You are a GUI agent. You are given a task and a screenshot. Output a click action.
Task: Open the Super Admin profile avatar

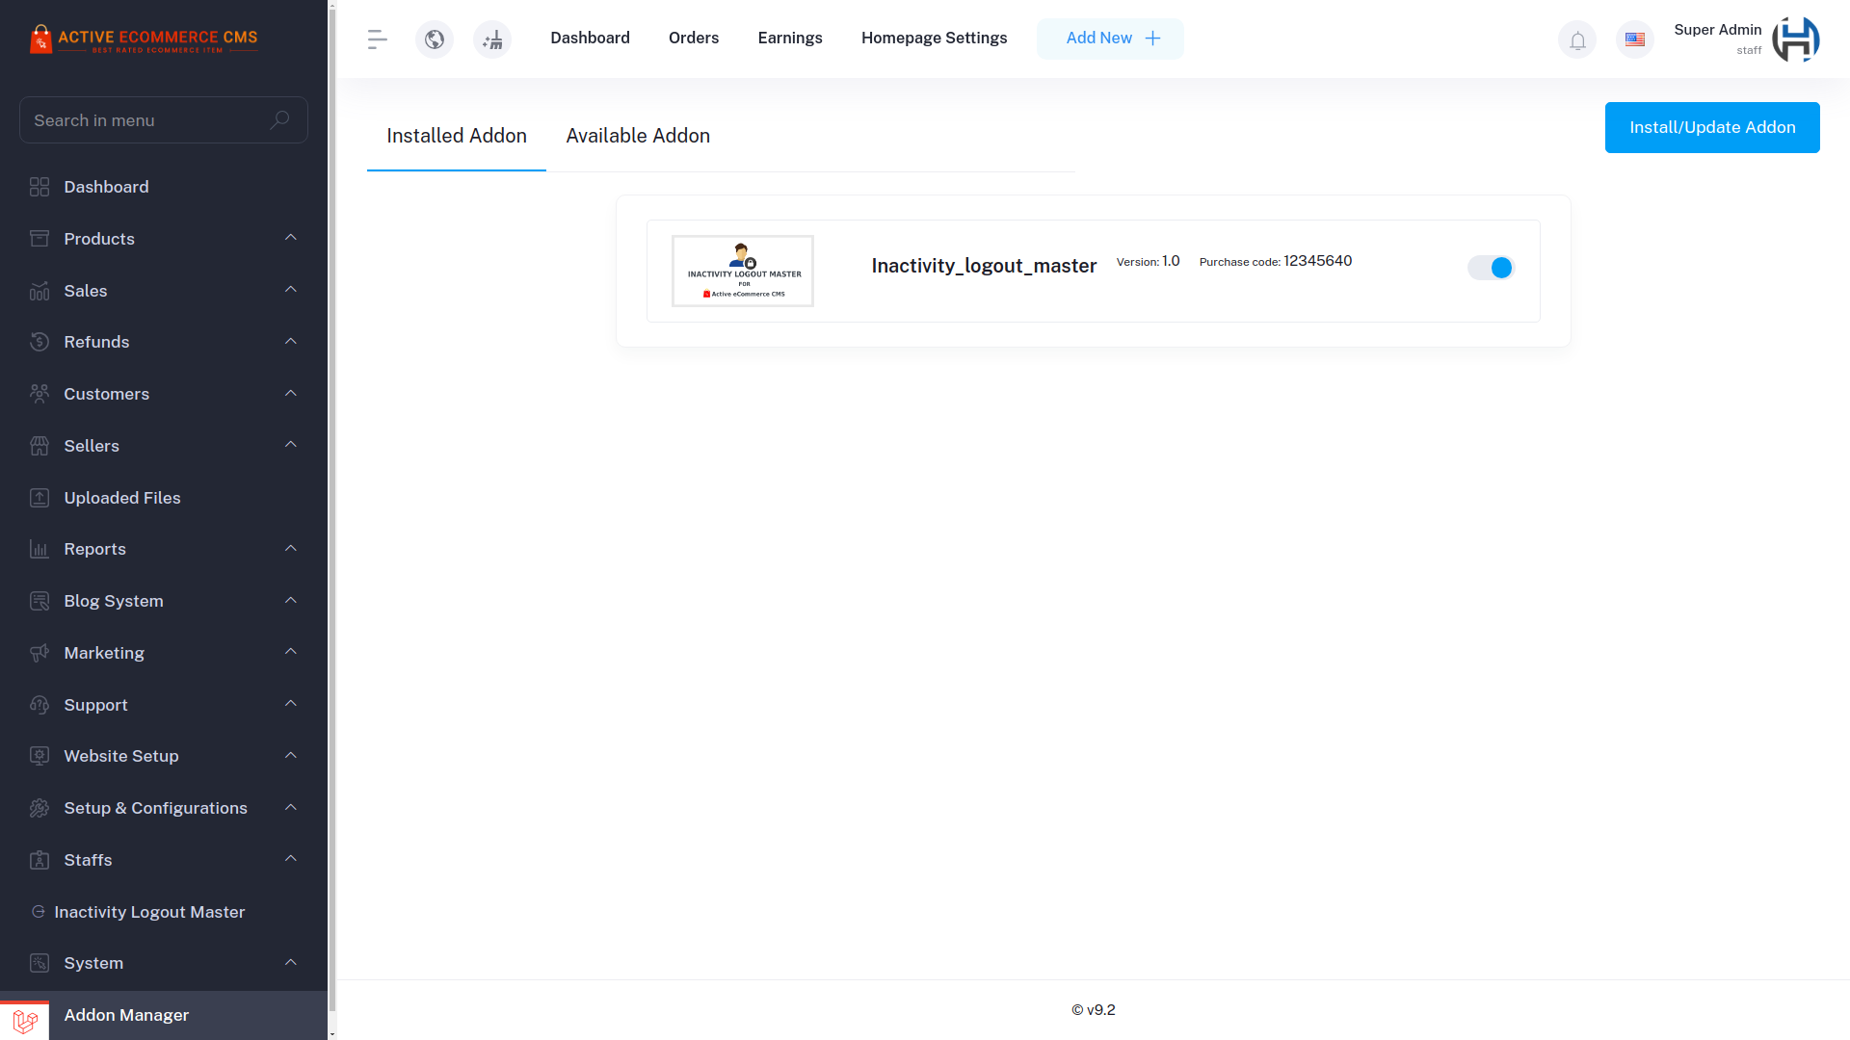pos(1796,39)
